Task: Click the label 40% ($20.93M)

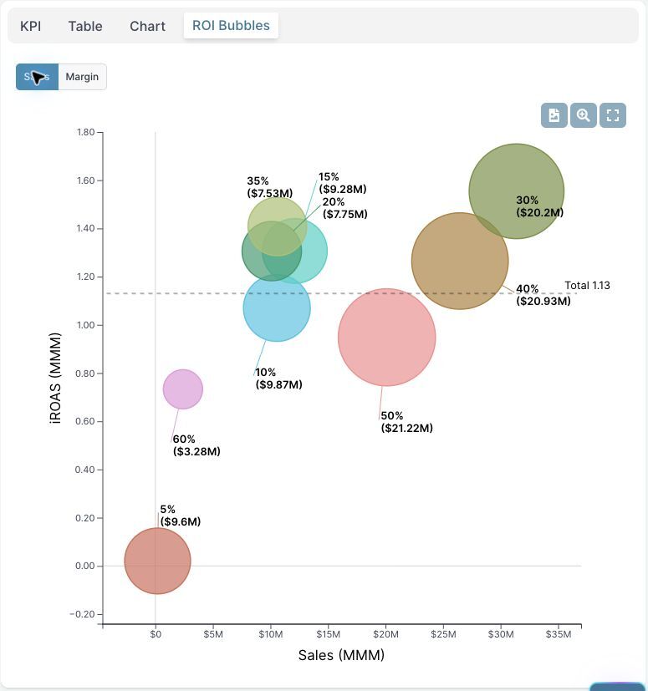Action: click(x=543, y=295)
